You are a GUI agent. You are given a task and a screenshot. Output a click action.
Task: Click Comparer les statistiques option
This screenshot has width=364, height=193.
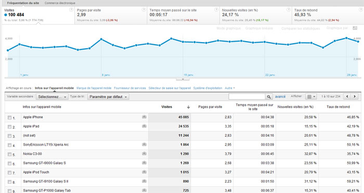pyautogui.click(x=301, y=28)
